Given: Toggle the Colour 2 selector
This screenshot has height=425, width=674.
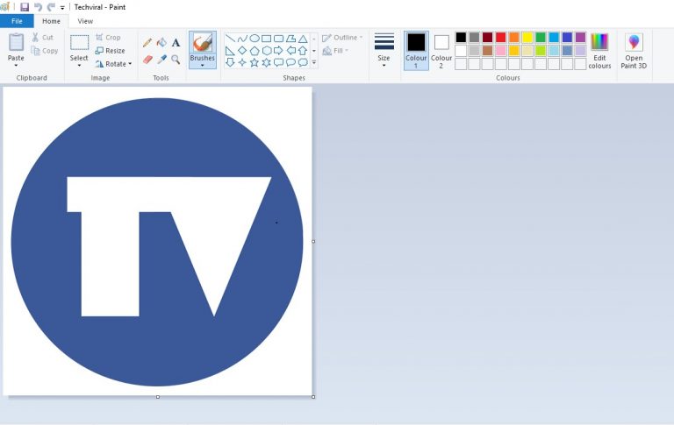Looking at the screenshot, I should tap(441, 50).
